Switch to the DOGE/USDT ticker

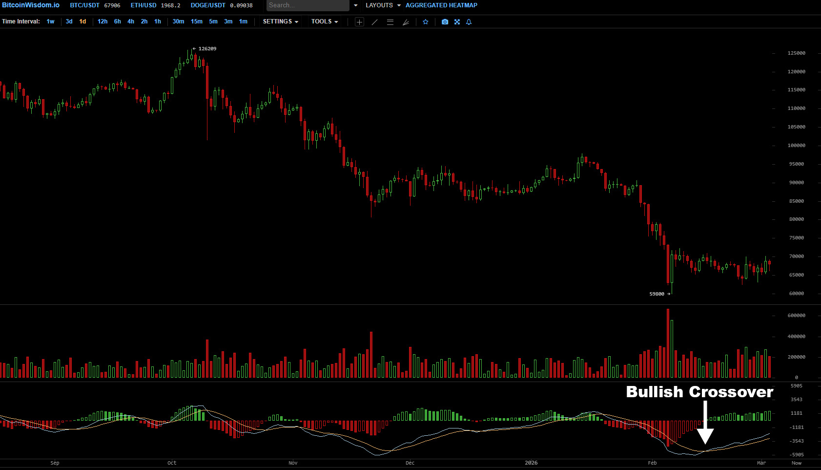(x=208, y=5)
